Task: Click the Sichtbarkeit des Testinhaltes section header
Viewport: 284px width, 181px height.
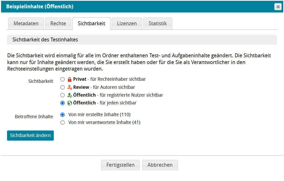Action: (x=142, y=40)
